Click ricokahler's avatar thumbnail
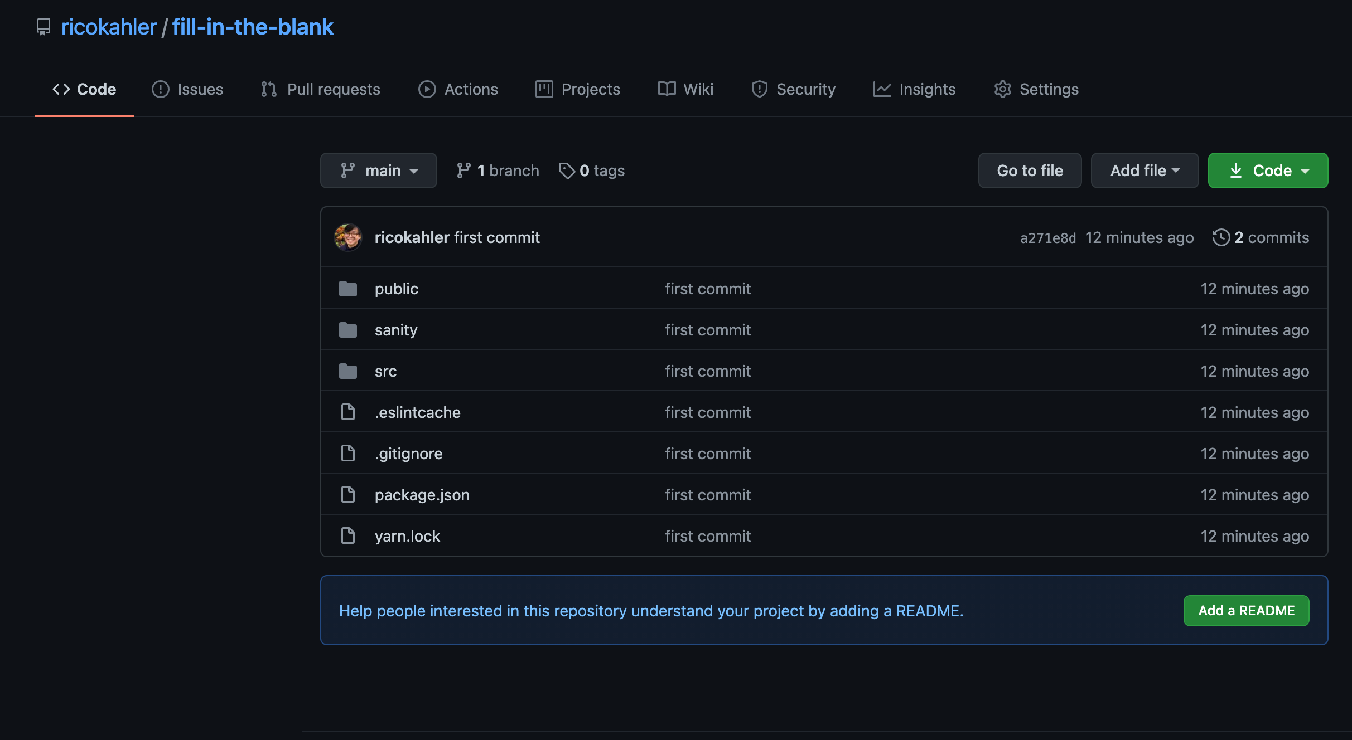The width and height of the screenshot is (1352, 740). tap(348, 237)
